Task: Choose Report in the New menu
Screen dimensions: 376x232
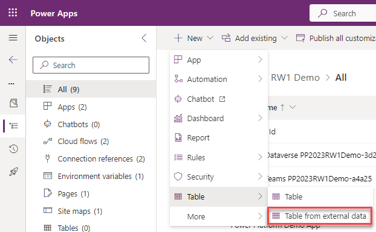Action: [218, 137]
